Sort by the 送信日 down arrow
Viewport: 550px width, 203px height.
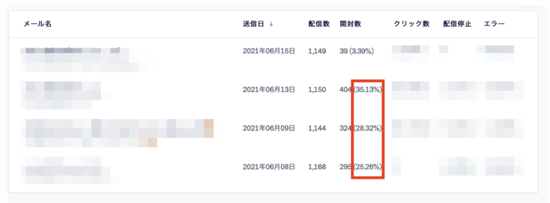[x=271, y=24]
